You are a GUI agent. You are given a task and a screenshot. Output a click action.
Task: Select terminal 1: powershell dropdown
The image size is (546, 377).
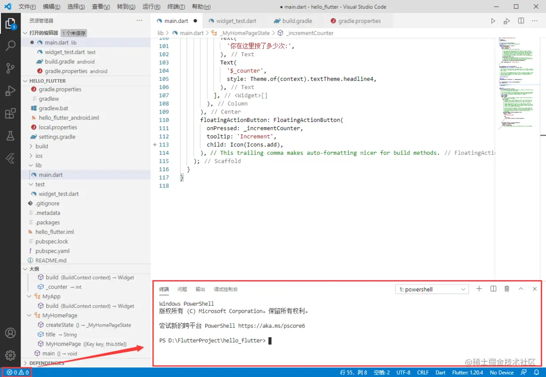[x=432, y=289]
